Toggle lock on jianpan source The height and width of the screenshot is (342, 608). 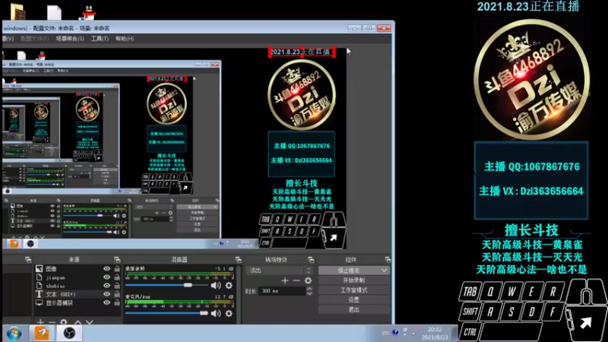(x=117, y=277)
